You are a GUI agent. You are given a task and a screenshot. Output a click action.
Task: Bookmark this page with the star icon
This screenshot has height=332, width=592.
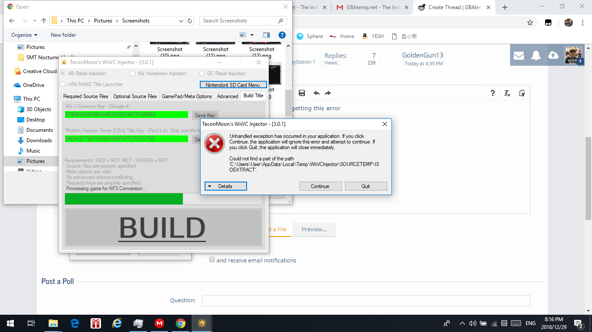[530, 22]
